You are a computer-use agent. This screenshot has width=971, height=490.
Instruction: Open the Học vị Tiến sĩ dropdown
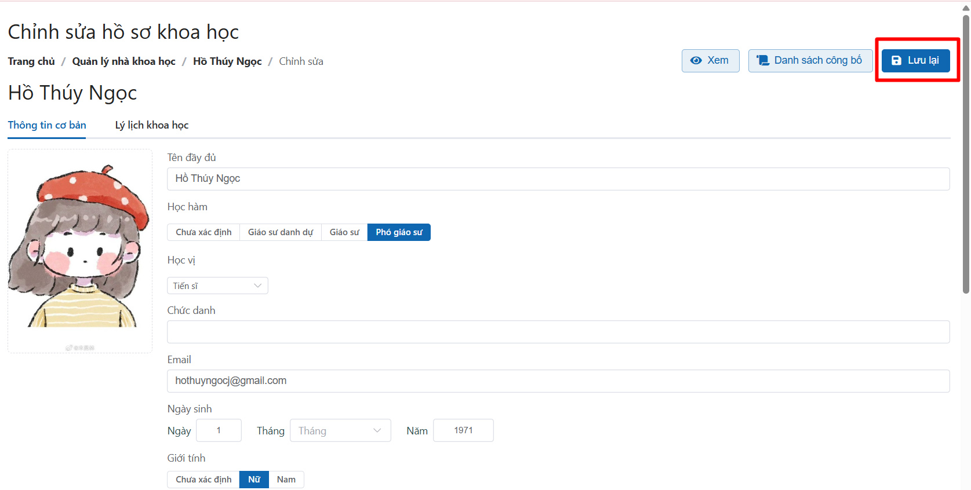point(217,286)
